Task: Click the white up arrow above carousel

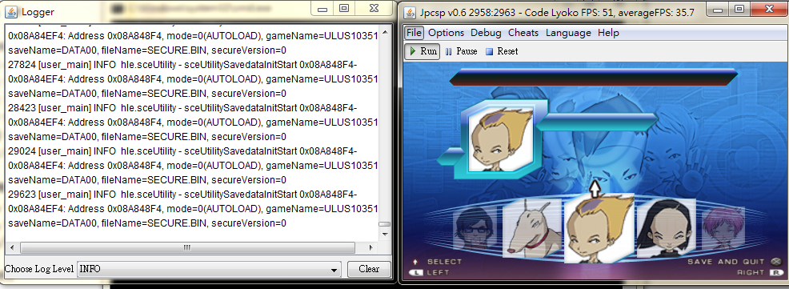Action: pos(595,189)
